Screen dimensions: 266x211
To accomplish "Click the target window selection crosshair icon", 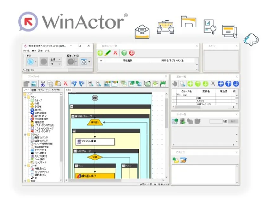I will point(84,62).
